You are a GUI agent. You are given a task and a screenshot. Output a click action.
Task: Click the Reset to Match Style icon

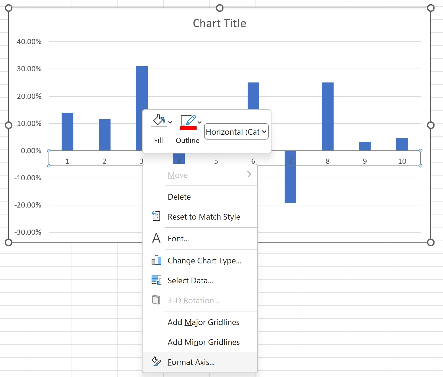pos(156,216)
